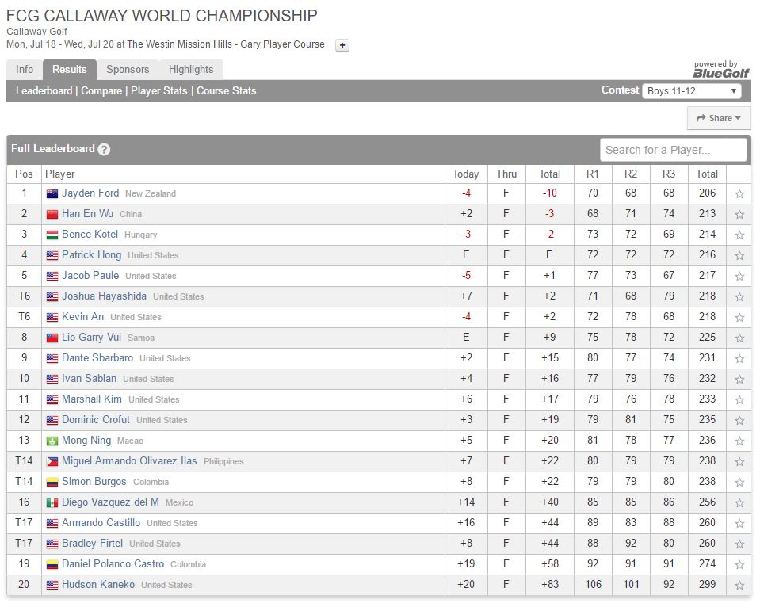
Task: Switch to the Sponsors tab
Action: click(x=128, y=70)
